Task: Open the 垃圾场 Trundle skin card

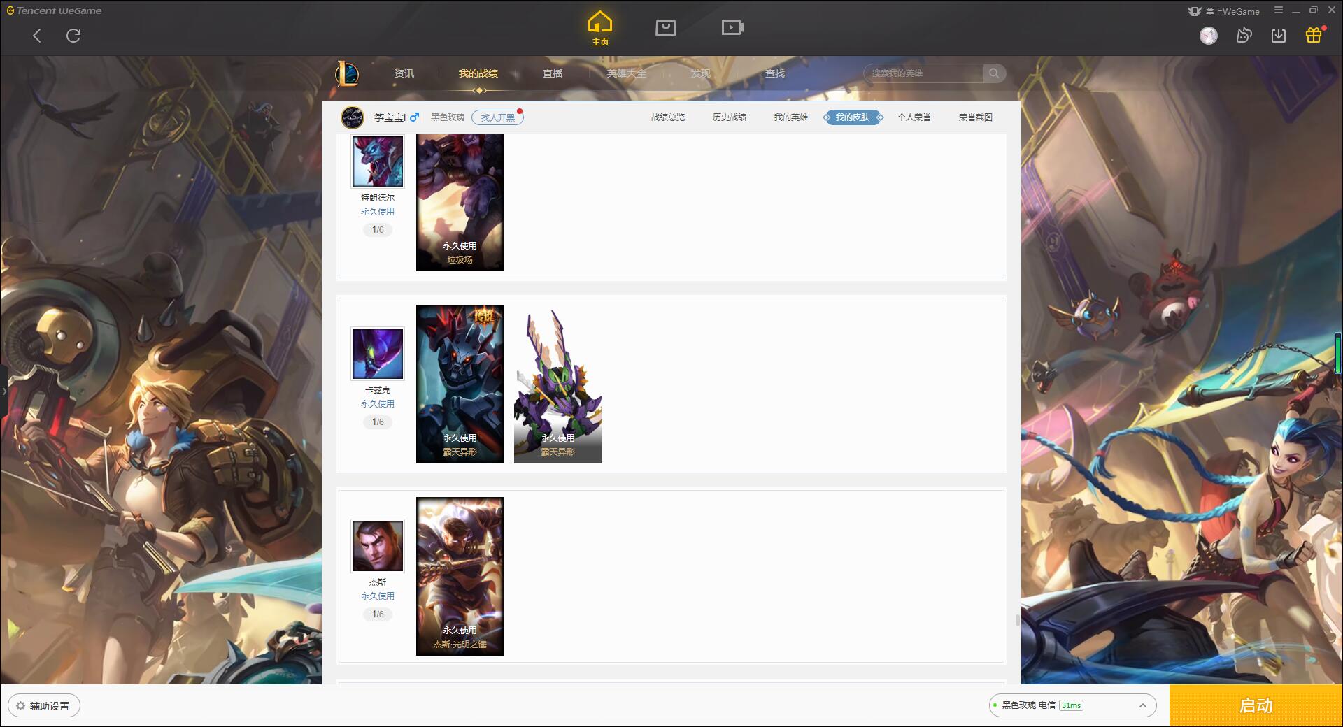Action: coord(460,203)
